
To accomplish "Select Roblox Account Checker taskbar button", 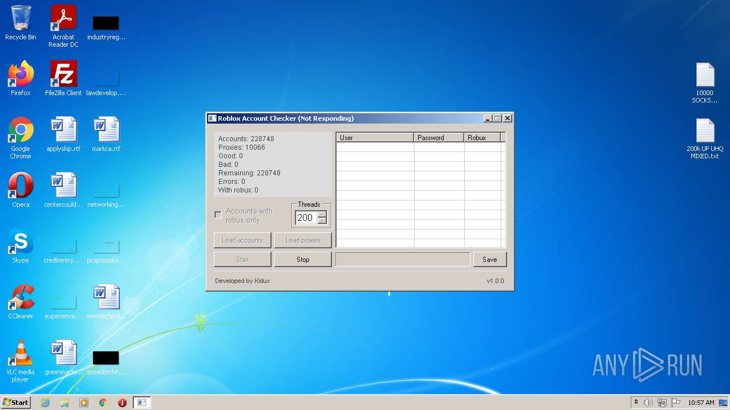I will tap(142, 403).
